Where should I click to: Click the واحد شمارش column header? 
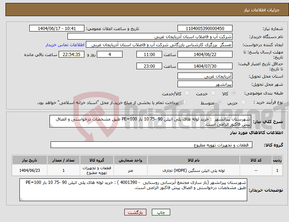click(131, 160)
